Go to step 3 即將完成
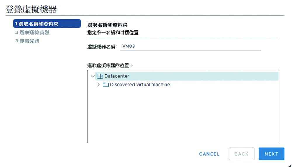 click(27, 41)
